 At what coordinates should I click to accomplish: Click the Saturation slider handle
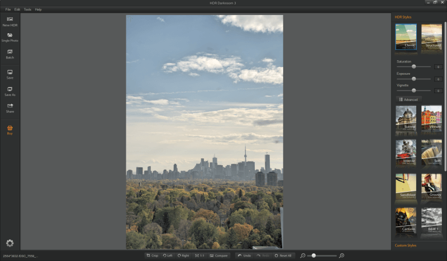(x=413, y=66)
